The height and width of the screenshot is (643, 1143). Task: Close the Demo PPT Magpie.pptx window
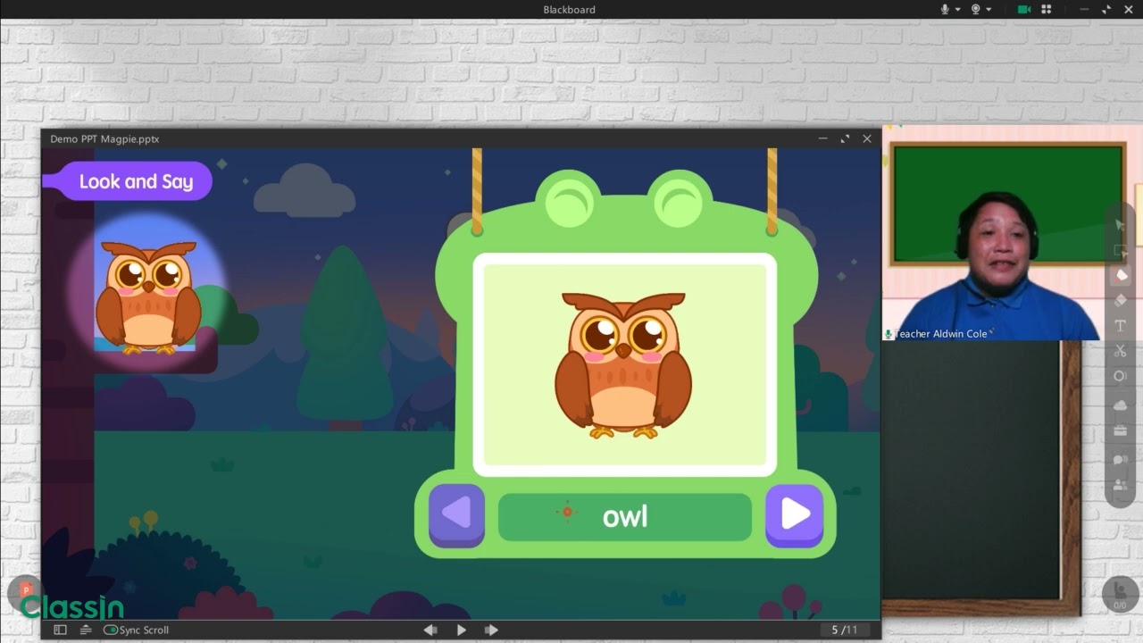pyautogui.click(x=866, y=139)
